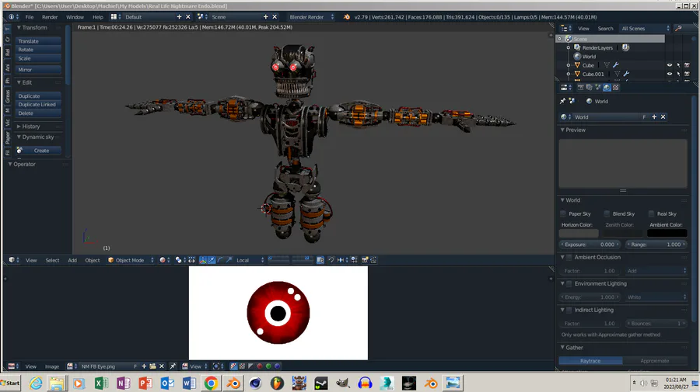Open the Render menu
Screen dimensions: 700x392
50,17
